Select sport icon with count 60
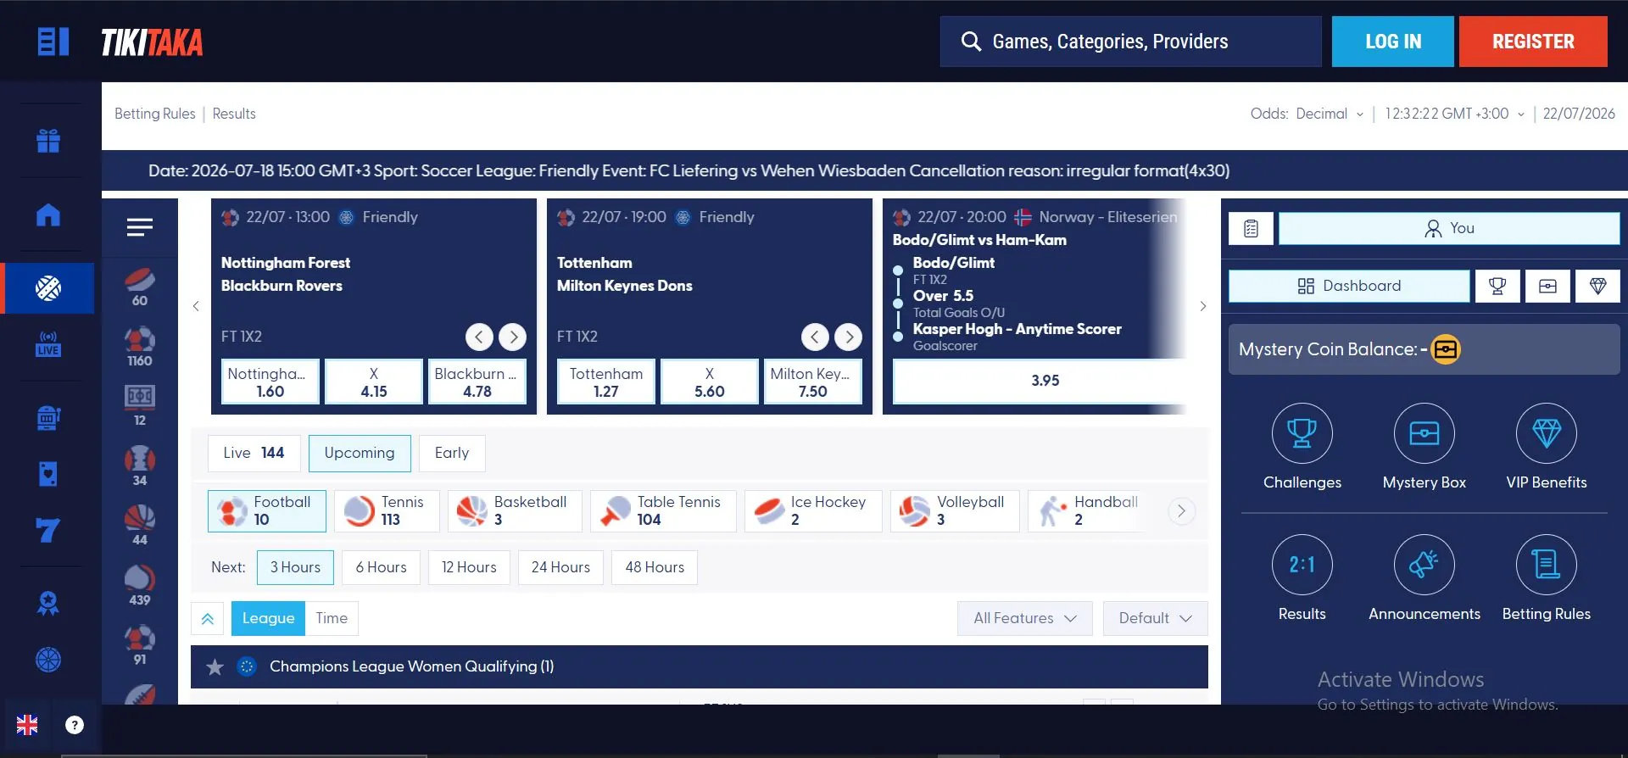This screenshot has width=1628, height=758. click(140, 287)
